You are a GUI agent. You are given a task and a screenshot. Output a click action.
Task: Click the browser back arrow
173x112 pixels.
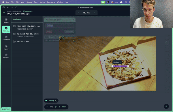[x=8, y=7]
